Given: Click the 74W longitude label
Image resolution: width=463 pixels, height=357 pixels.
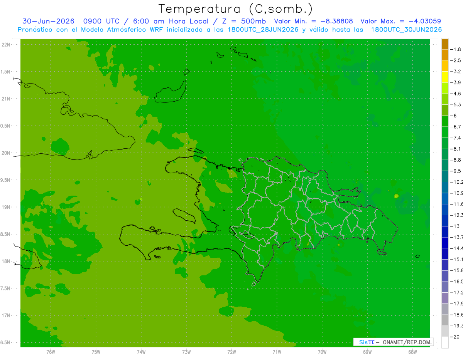Looking at the screenshot, I should 141,352.
